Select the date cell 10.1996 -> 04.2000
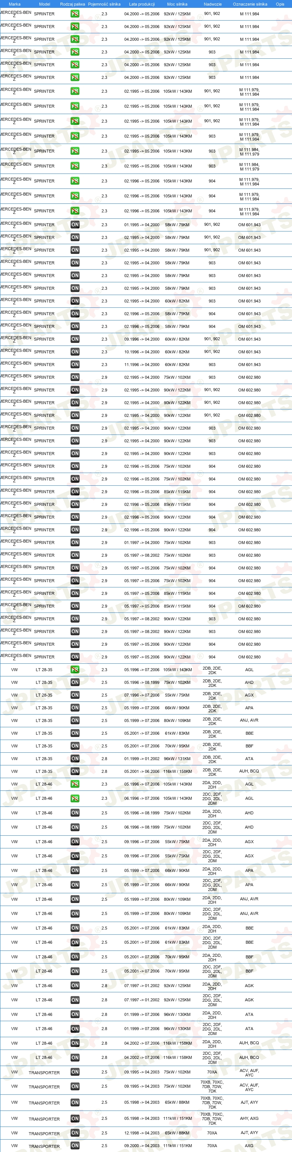Image resolution: width=292 pixels, height=1152 pixels. (142, 352)
